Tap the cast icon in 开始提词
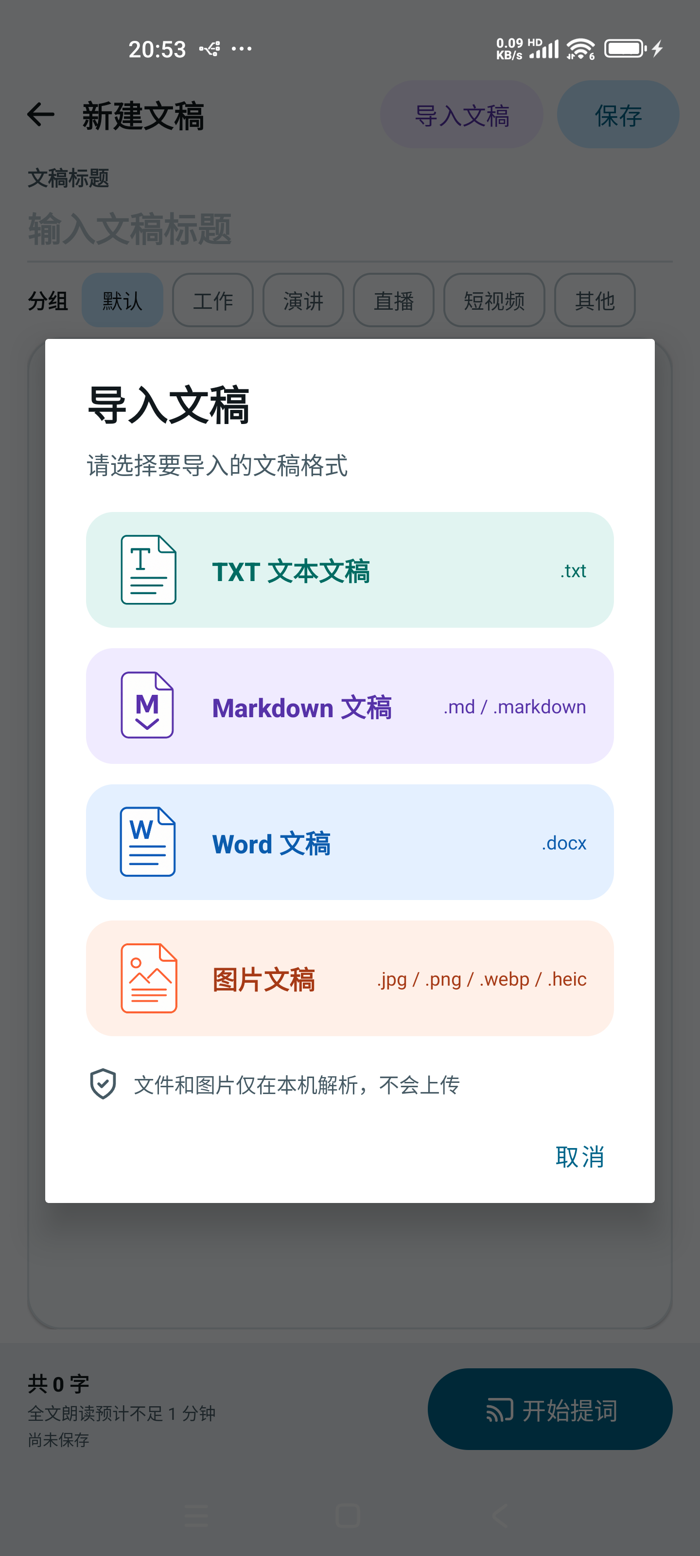Viewport: 700px width, 1556px height. [x=500, y=1410]
